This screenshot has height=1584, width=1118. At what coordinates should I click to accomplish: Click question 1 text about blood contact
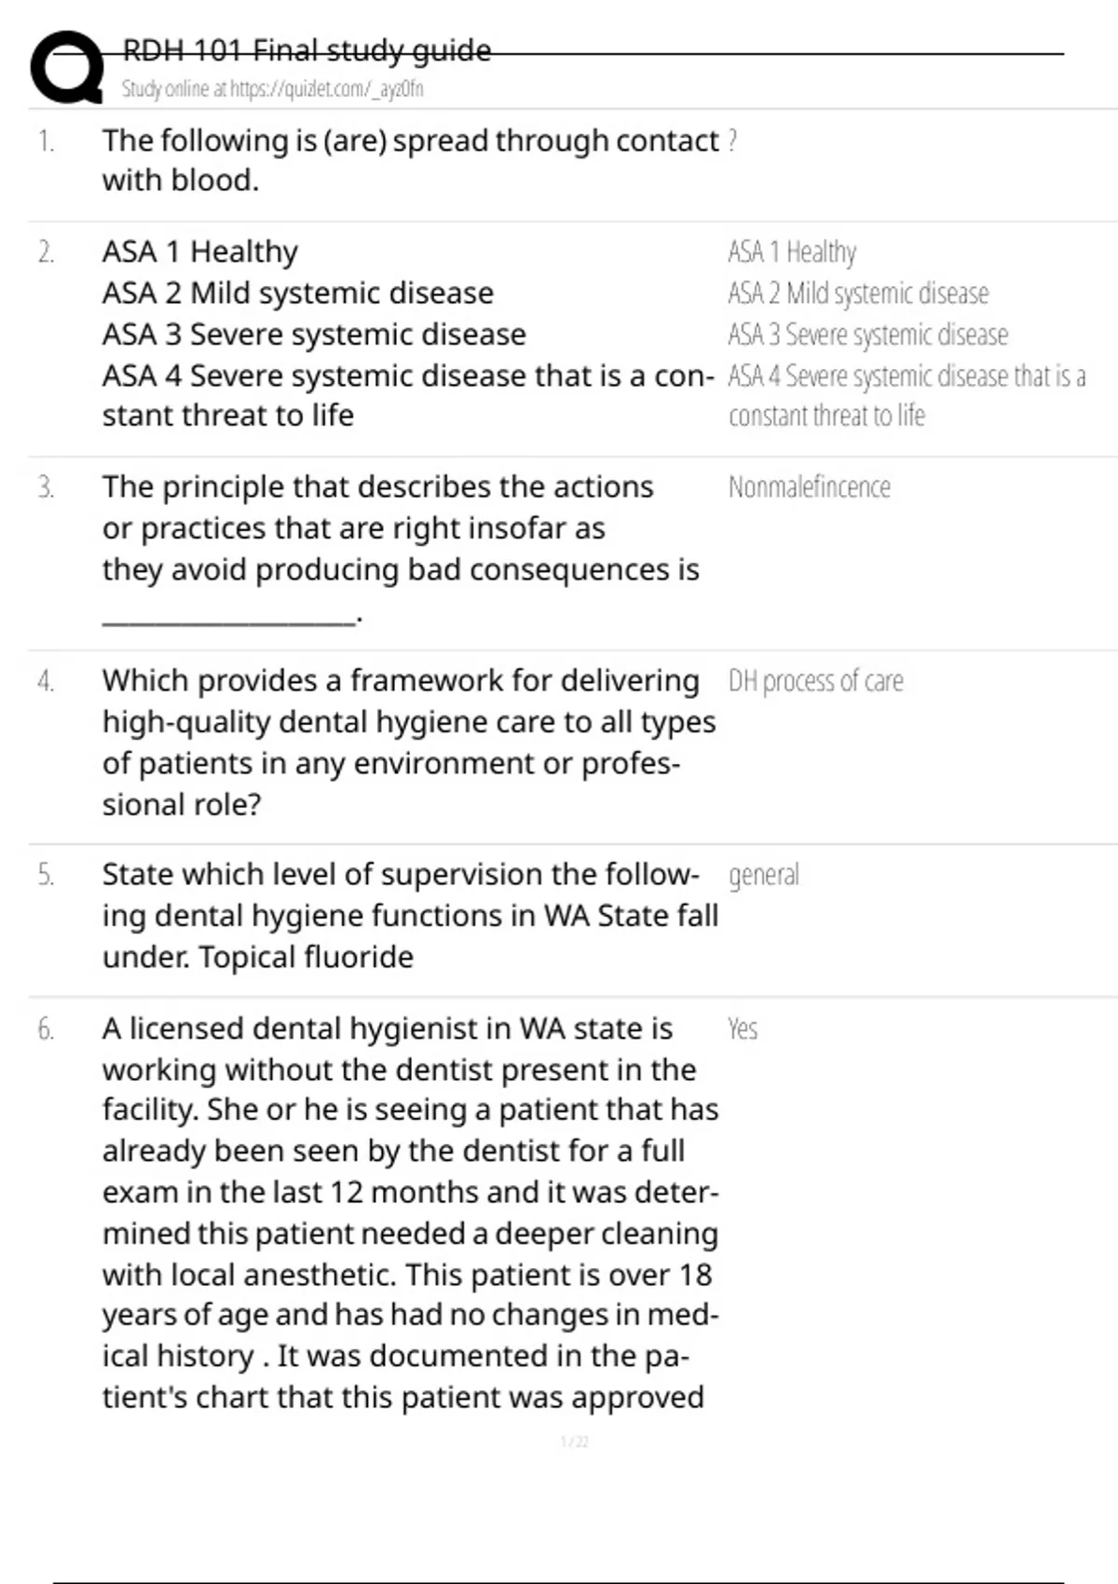pos(411,160)
